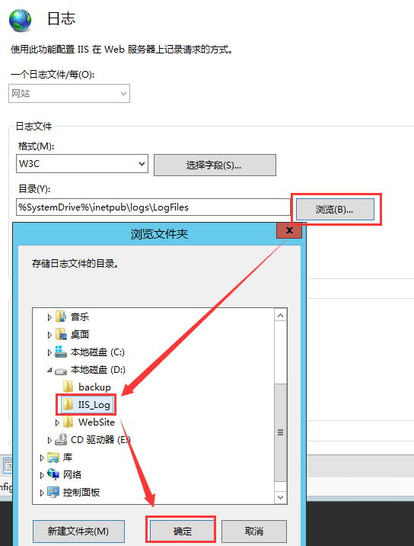Open the 一个日志文件/每 网站 dropdown
The height and width of the screenshot is (546, 414).
coord(69,93)
